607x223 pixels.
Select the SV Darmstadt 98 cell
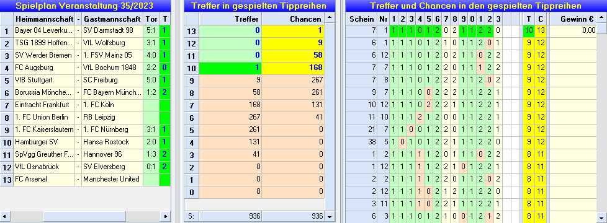tap(112, 30)
